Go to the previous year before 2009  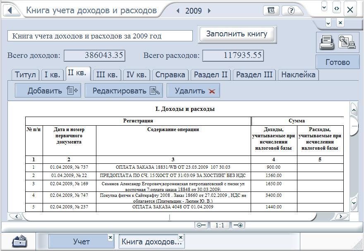178,11
